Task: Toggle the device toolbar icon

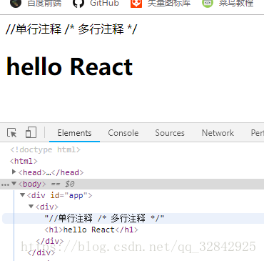Action: (31, 132)
